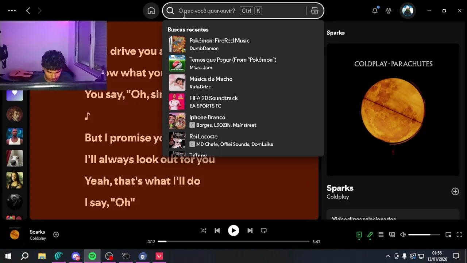This screenshot has width=467, height=263.
Task: Jump to lyric "I'll always look out for you"
Action: [x=150, y=159]
